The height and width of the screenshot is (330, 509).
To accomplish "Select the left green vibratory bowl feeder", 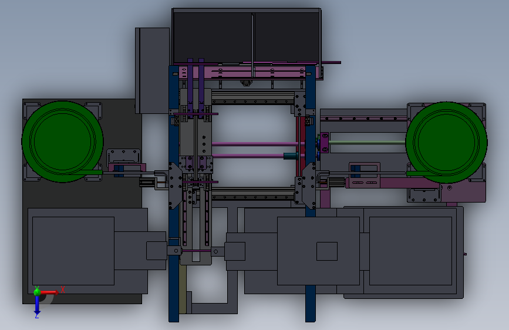I will coord(62,142).
